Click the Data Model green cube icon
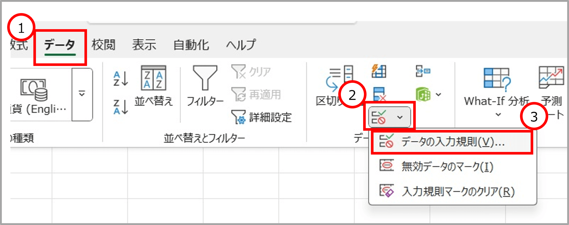This screenshot has width=569, height=225. coord(423,94)
